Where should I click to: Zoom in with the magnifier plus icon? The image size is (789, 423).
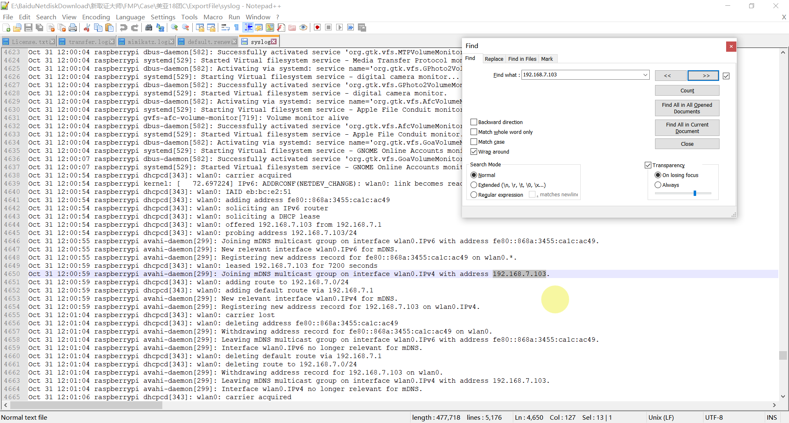coord(175,28)
